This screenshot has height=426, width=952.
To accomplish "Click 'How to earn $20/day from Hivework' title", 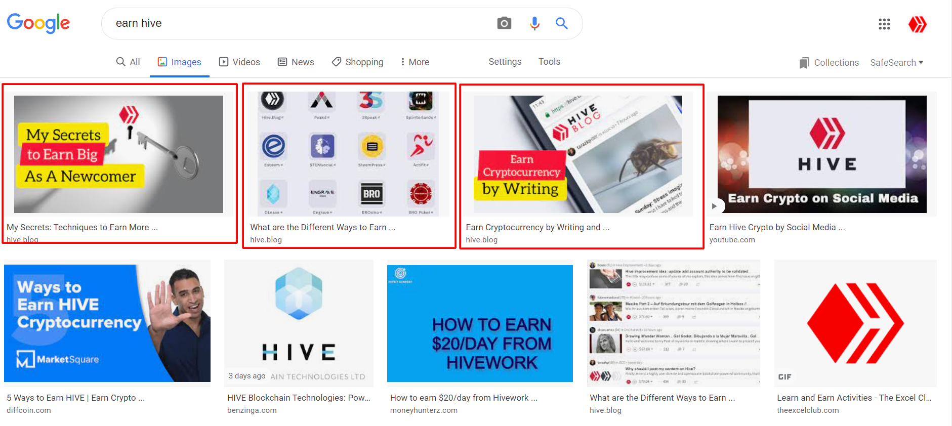I will click(464, 398).
